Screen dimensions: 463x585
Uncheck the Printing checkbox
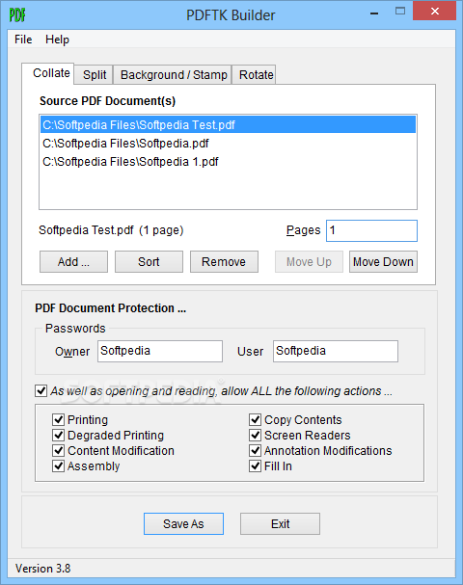(x=58, y=420)
